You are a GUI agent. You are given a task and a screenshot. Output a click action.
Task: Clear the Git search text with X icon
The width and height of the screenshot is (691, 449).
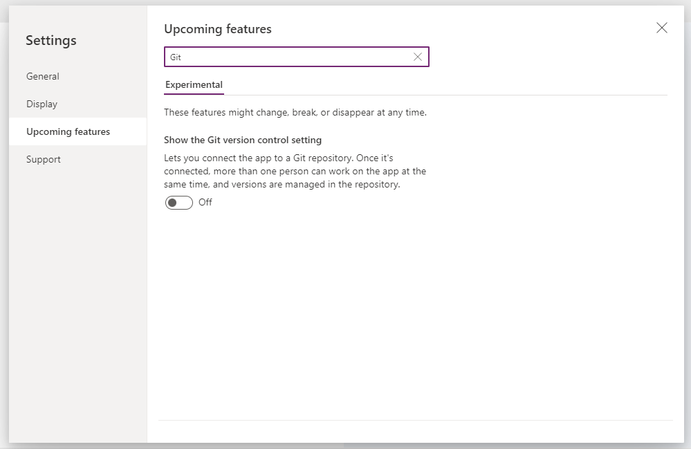click(417, 57)
